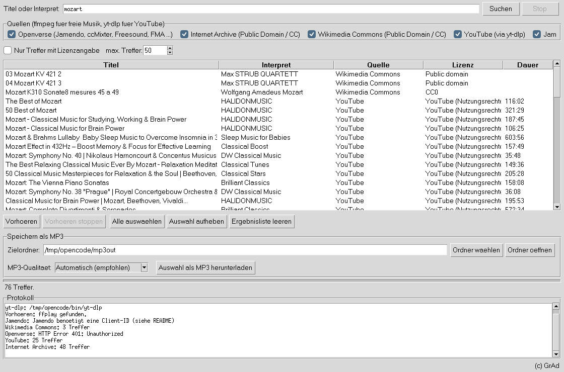The image size is (564, 372).
Task: Select the row 03 Mozart KV 421 2
Action: [x=278, y=74]
